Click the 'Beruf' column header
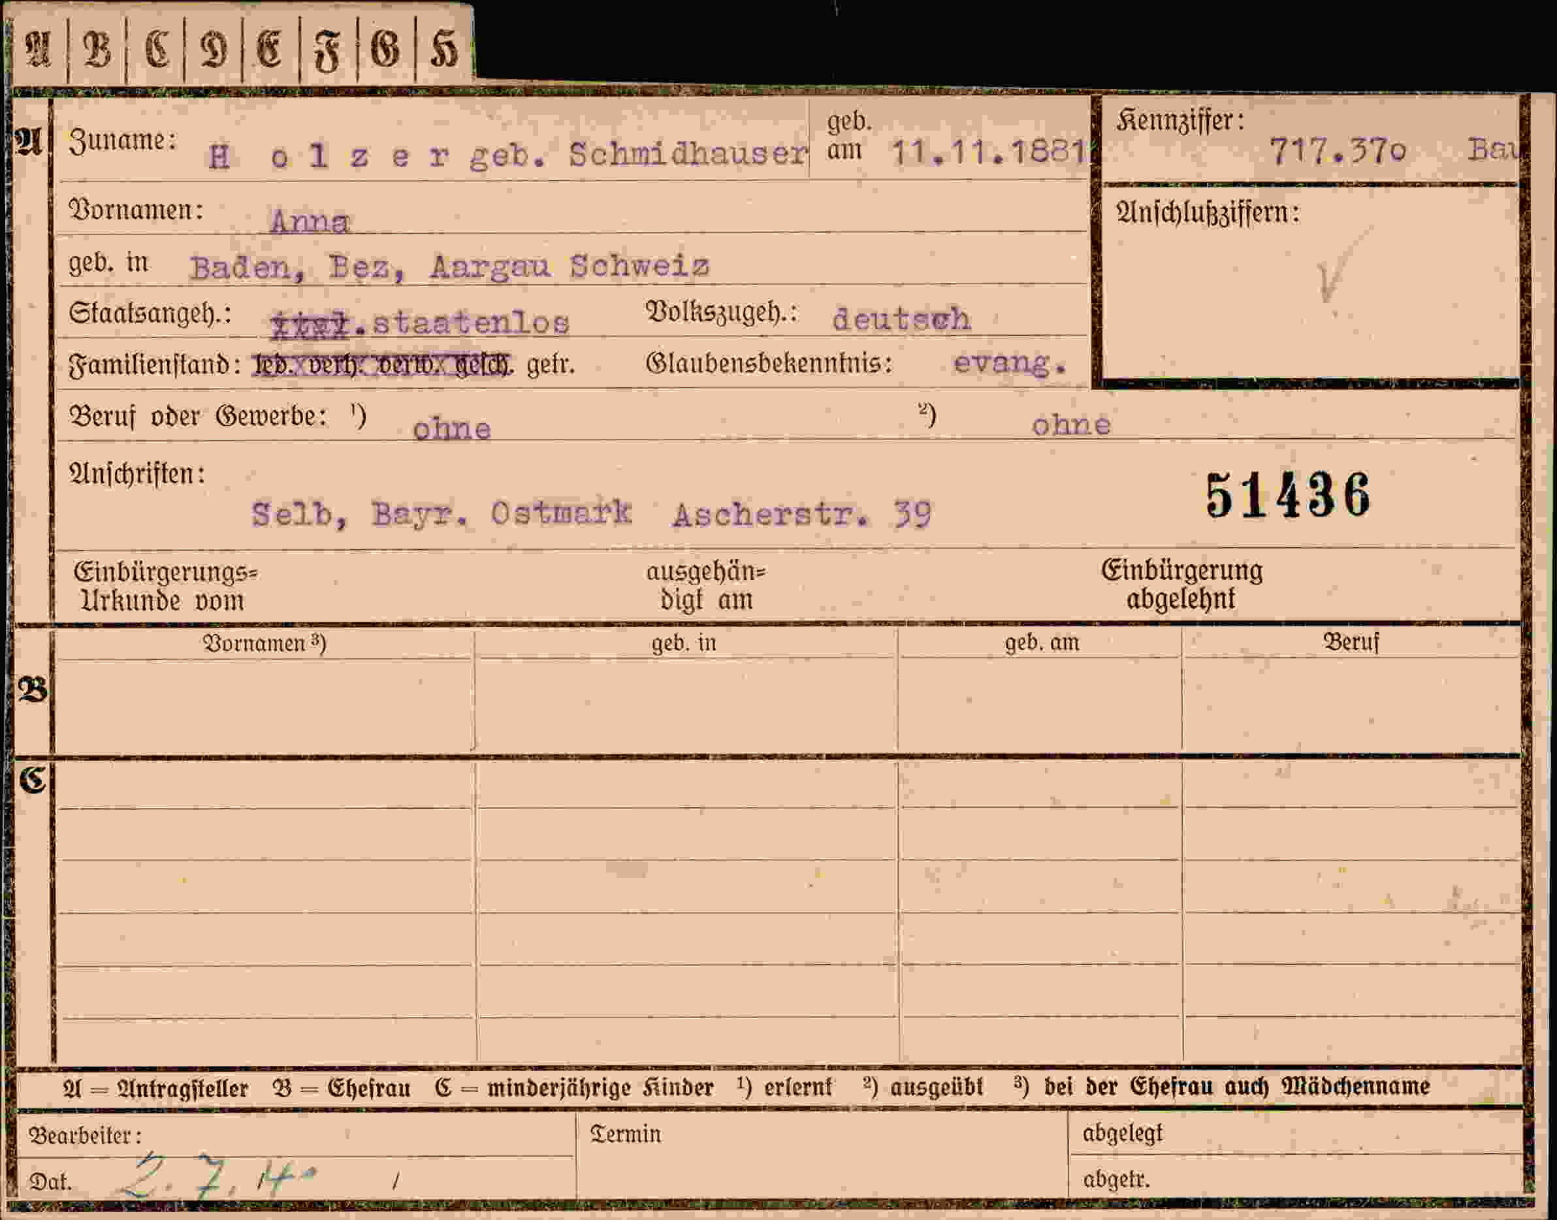Viewport: 1557px width, 1220px height. pos(1351,641)
